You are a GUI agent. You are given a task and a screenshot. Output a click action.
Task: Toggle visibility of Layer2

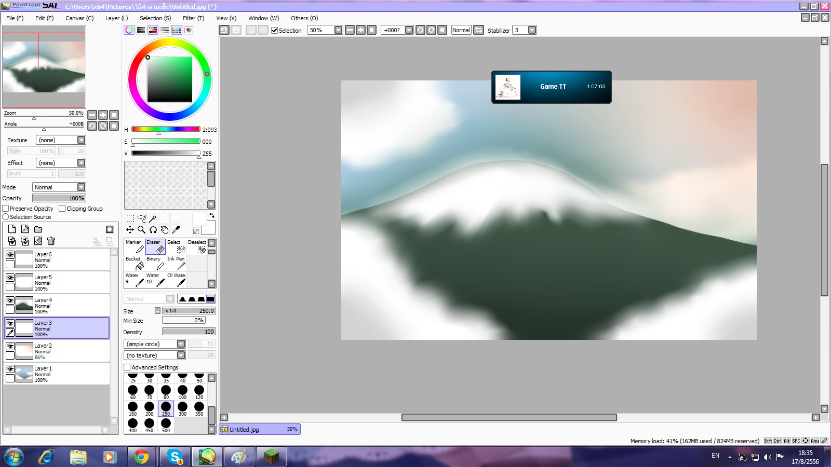pos(10,346)
